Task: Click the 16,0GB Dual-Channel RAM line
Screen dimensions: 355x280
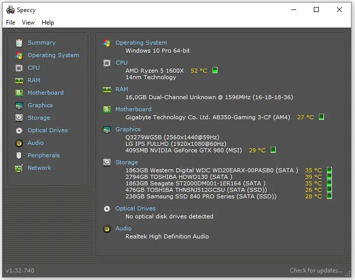Action: pos(209,97)
